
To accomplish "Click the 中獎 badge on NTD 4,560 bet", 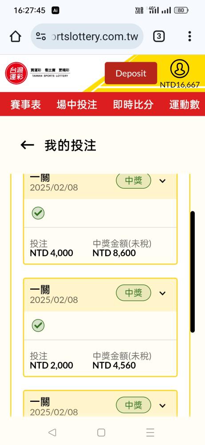I will [134, 293].
